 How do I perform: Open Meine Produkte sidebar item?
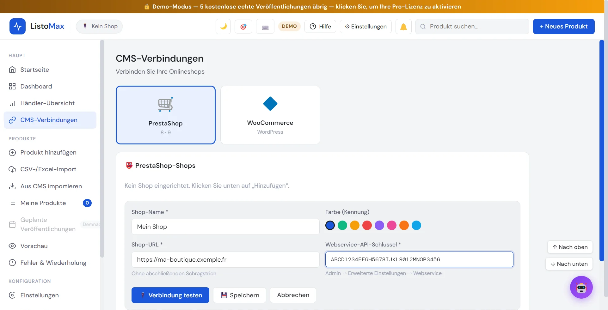point(50,203)
